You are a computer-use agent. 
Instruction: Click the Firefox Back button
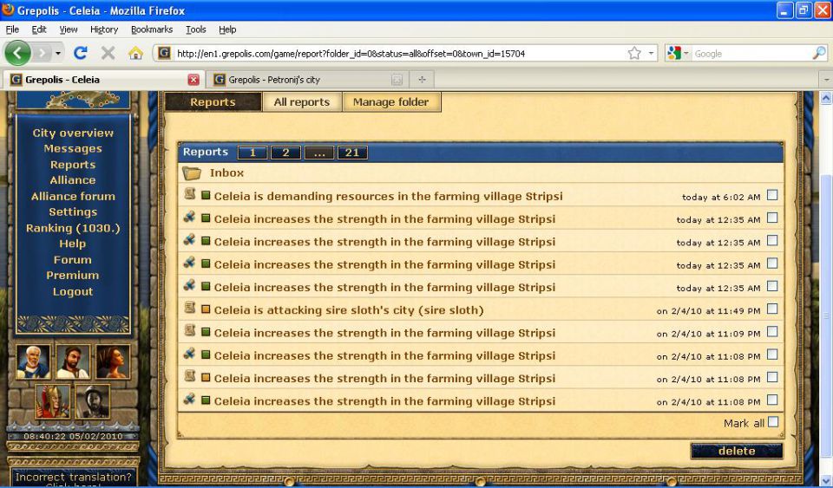click(x=17, y=53)
